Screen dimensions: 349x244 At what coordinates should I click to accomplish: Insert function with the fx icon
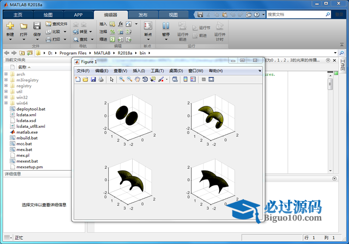click(121, 24)
